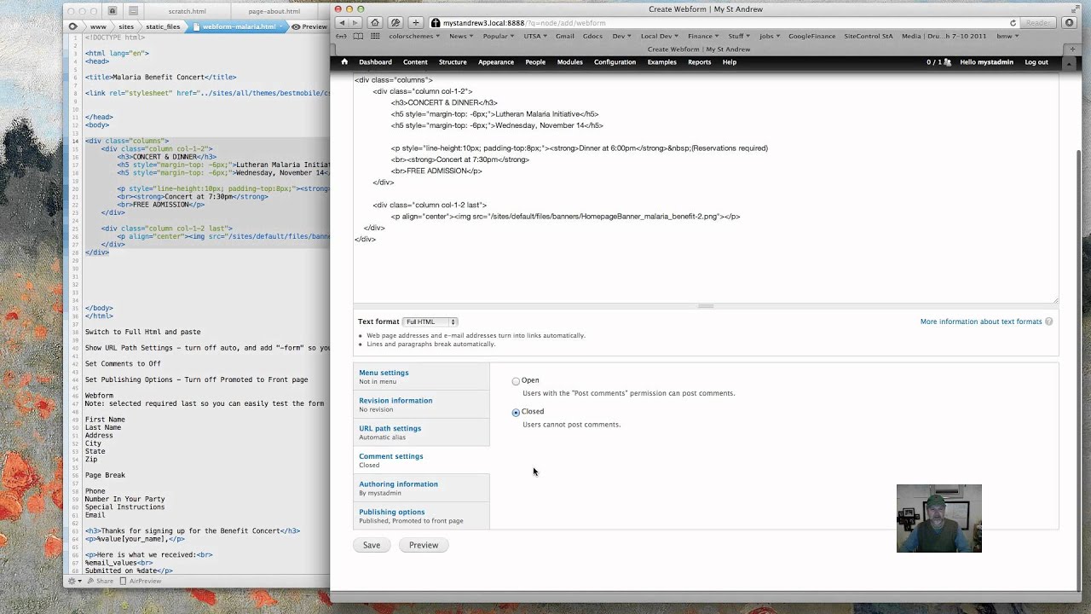Image resolution: width=1091 pixels, height=614 pixels.
Task: Open the Modules admin menu item
Action: click(x=569, y=62)
